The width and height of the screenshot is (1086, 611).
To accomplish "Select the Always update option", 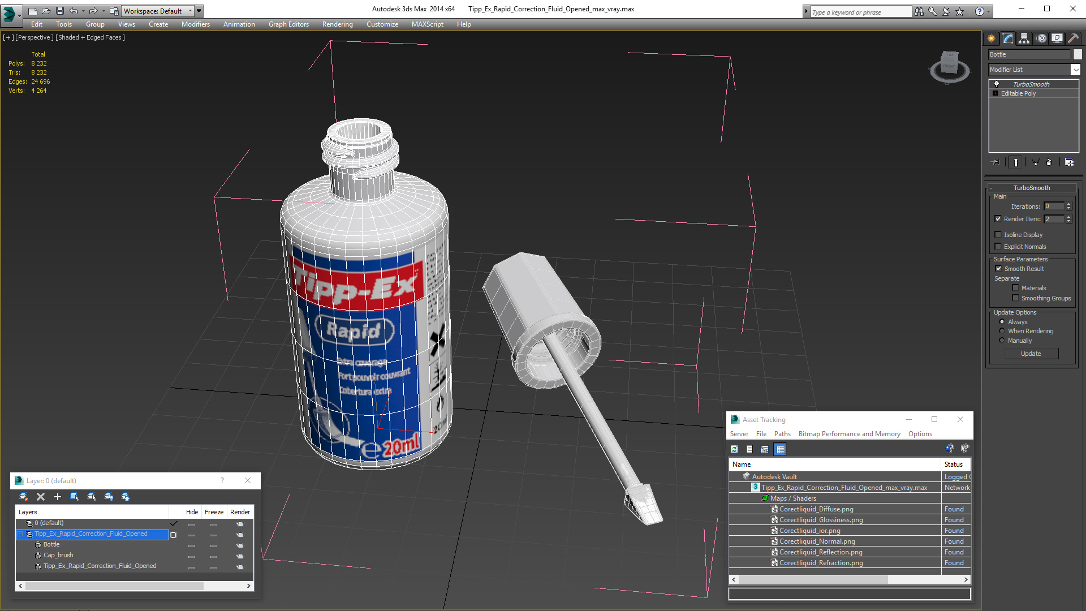I will pos(1002,322).
